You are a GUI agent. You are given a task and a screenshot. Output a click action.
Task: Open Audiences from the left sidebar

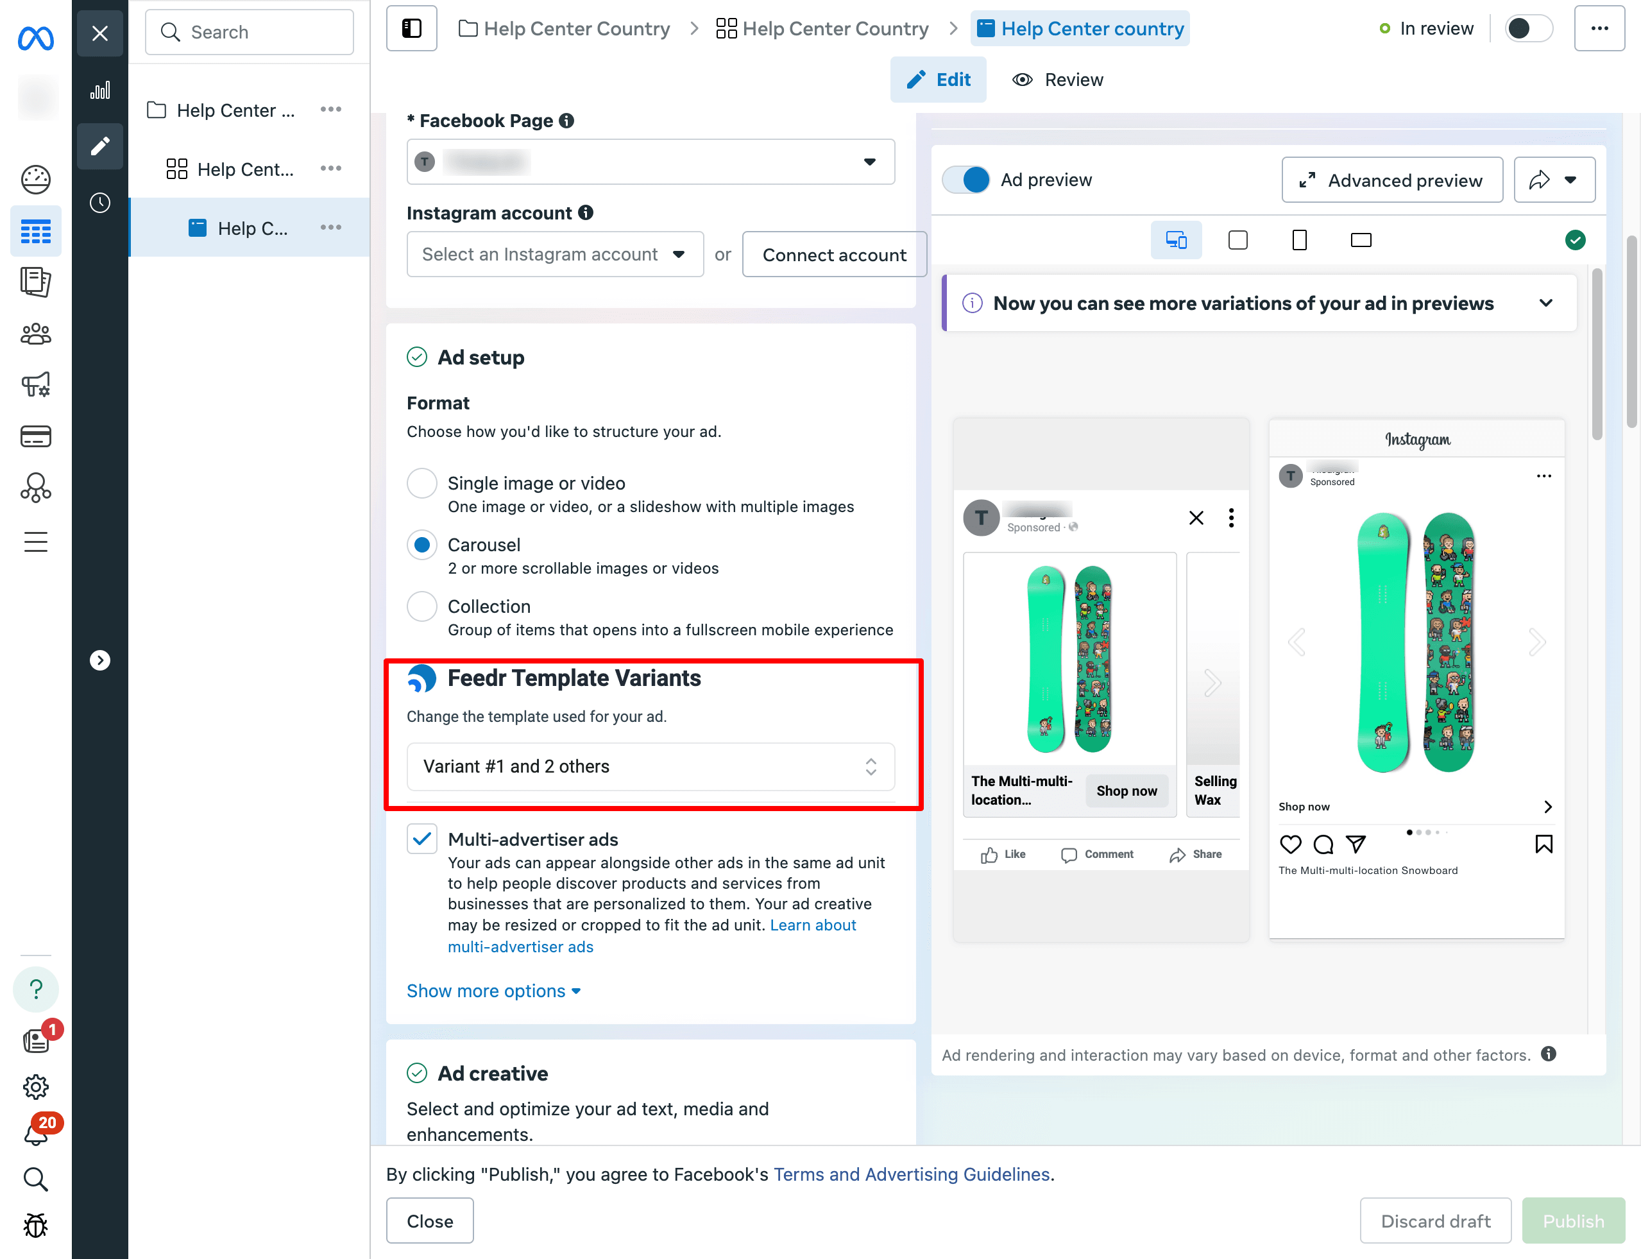(35, 334)
